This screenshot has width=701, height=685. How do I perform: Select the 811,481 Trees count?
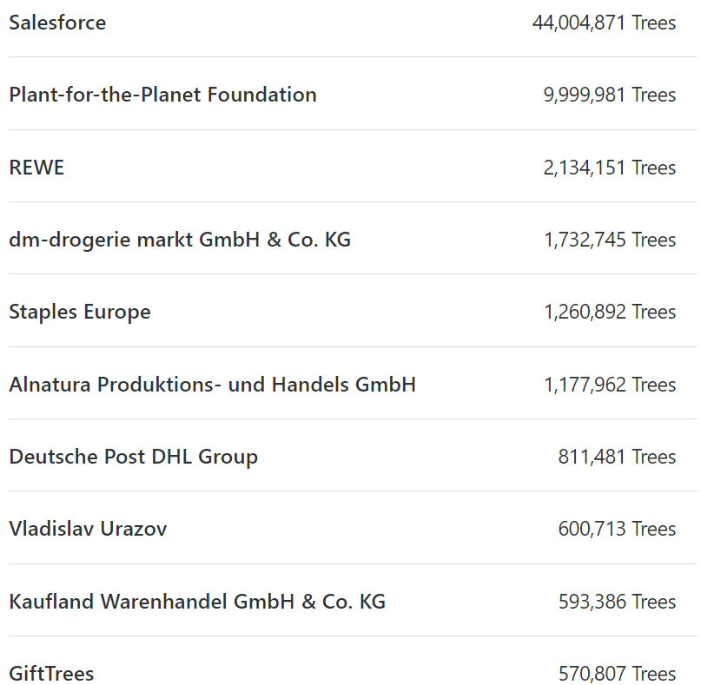617,457
